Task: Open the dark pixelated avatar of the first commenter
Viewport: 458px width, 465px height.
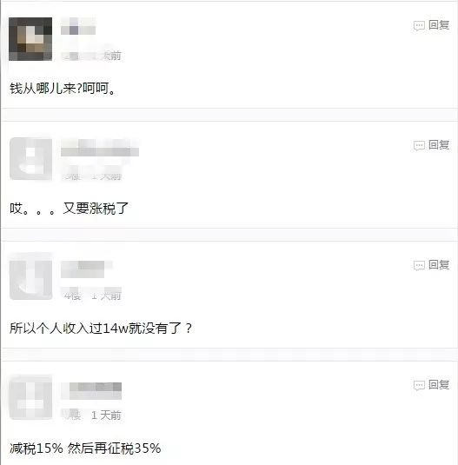Action: coord(30,39)
